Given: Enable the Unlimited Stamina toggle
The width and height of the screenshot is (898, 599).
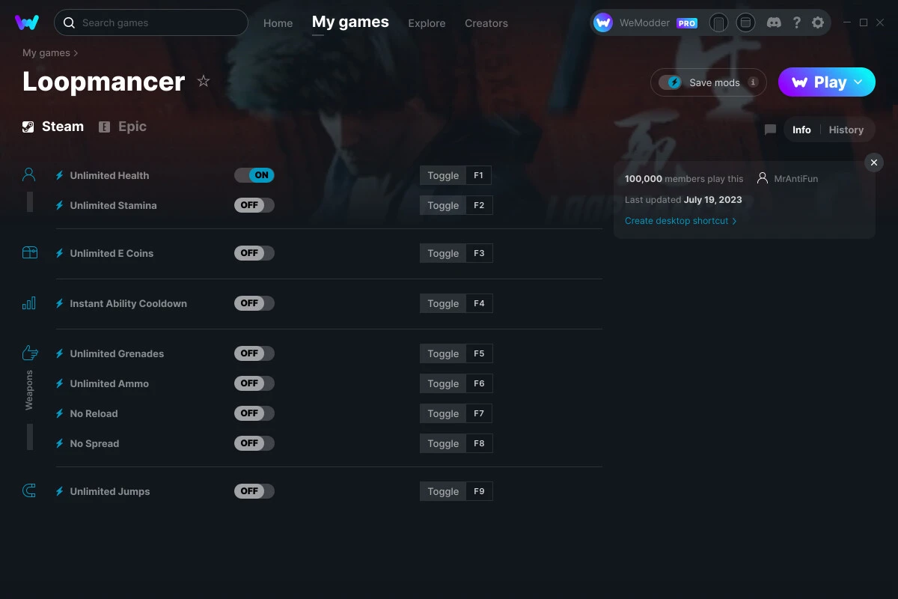Looking at the screenshot, I should (x=254, y=205).
